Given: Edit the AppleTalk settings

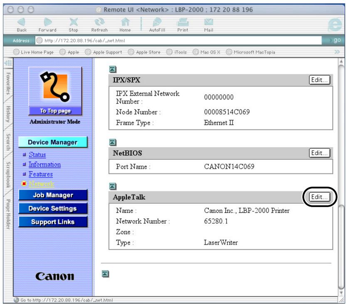Looking at the screenshot, I should pos(319,197).
